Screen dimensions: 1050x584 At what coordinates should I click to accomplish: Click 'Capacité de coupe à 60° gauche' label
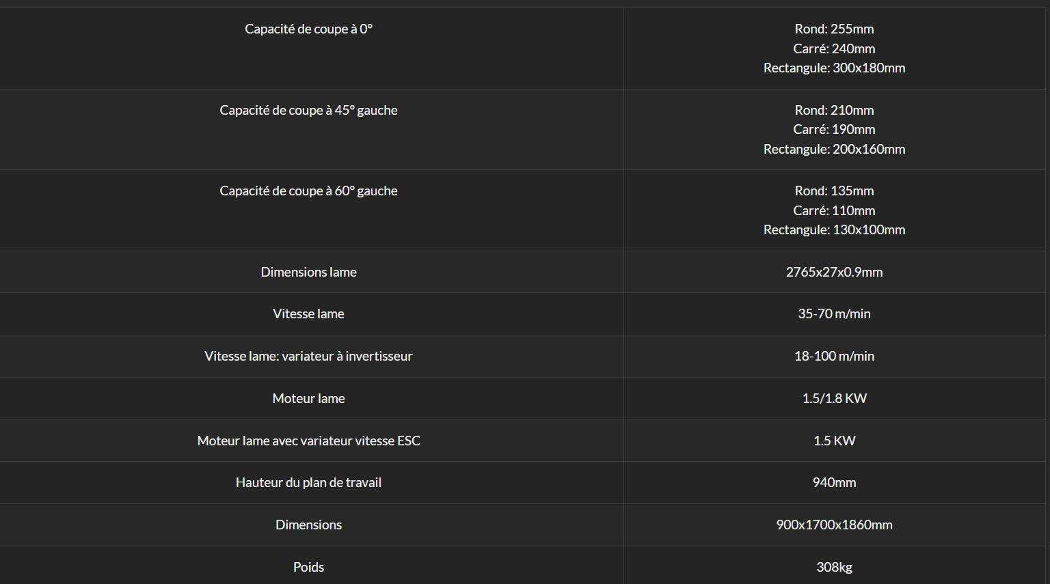pyautogui.click(x=308, y=191)
